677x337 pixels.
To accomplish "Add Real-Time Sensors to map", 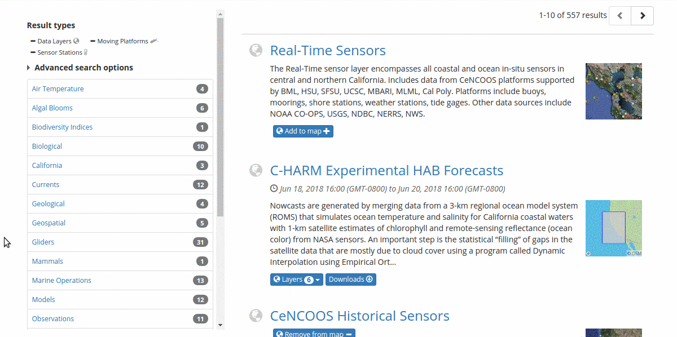I will (x=303, y=131).
